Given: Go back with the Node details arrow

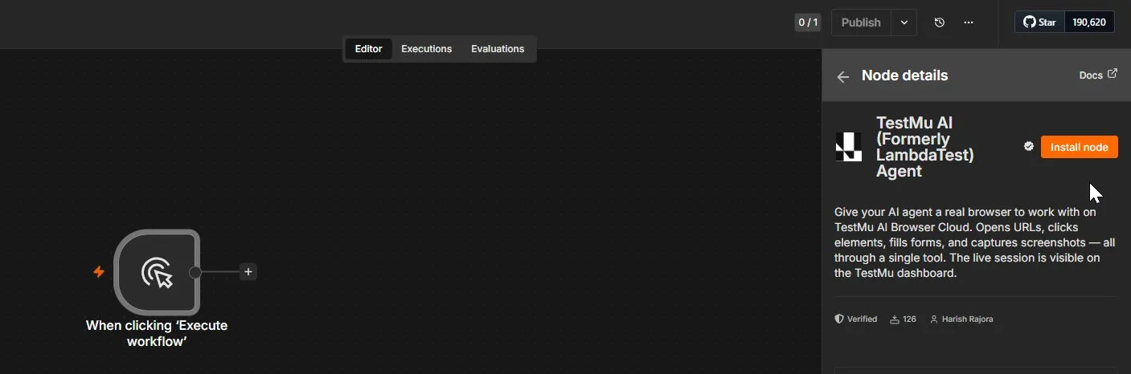Looking at the screenshot, I should pos(842,76).
